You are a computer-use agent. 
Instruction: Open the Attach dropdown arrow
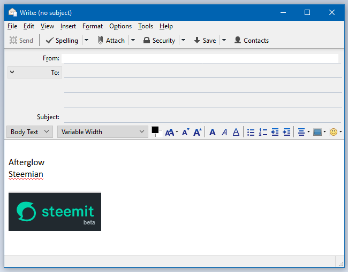pos(133,40)
